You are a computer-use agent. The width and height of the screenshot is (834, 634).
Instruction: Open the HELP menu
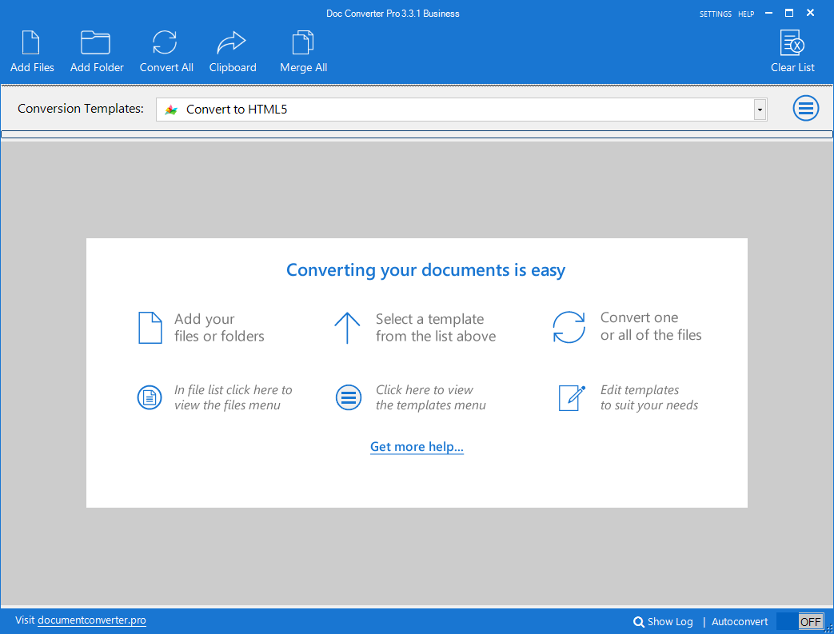(x=746, y=14)
